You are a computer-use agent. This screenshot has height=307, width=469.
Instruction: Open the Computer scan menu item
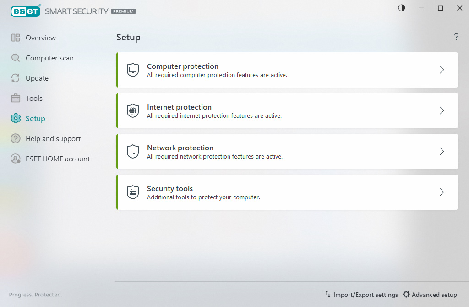pos(49,58)
